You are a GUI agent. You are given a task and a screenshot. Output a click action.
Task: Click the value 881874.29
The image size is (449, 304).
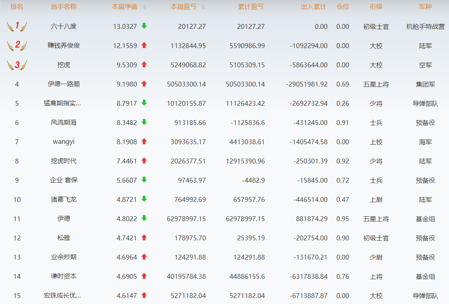pyautogui.click(x=312, y=219)
